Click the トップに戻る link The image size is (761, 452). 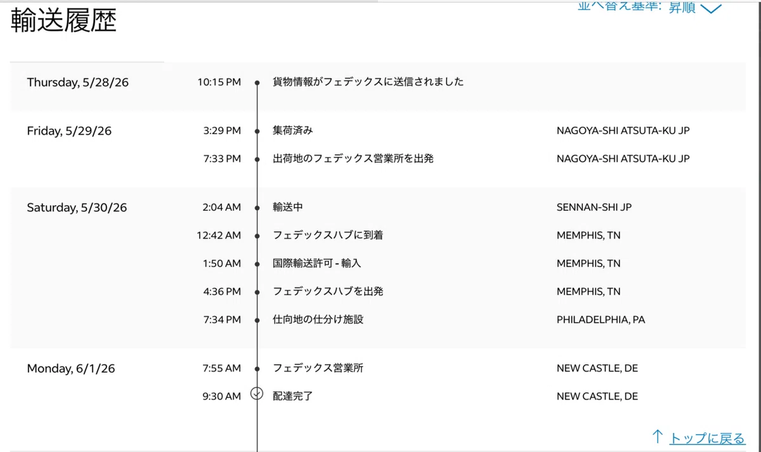707,438
